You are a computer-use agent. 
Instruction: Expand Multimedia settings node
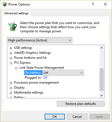tap(11, 93)
